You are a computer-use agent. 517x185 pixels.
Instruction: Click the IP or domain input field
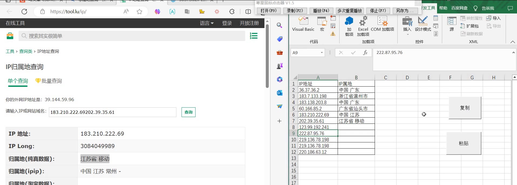tap(112, 112)
